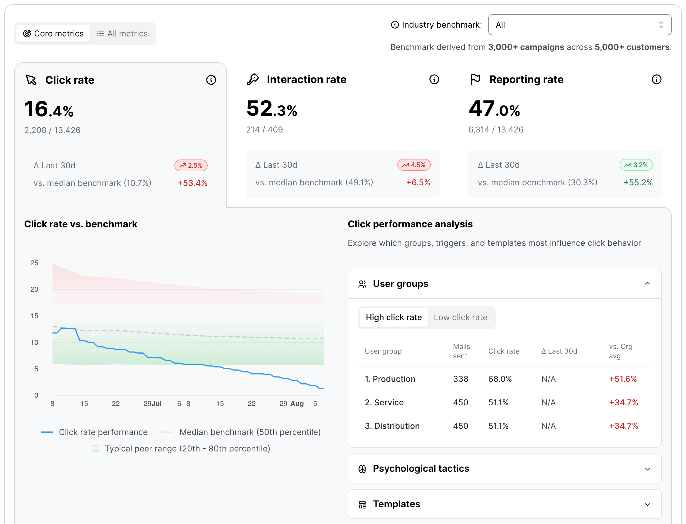Click the Industry benchmark info icon

click(395, 25)
